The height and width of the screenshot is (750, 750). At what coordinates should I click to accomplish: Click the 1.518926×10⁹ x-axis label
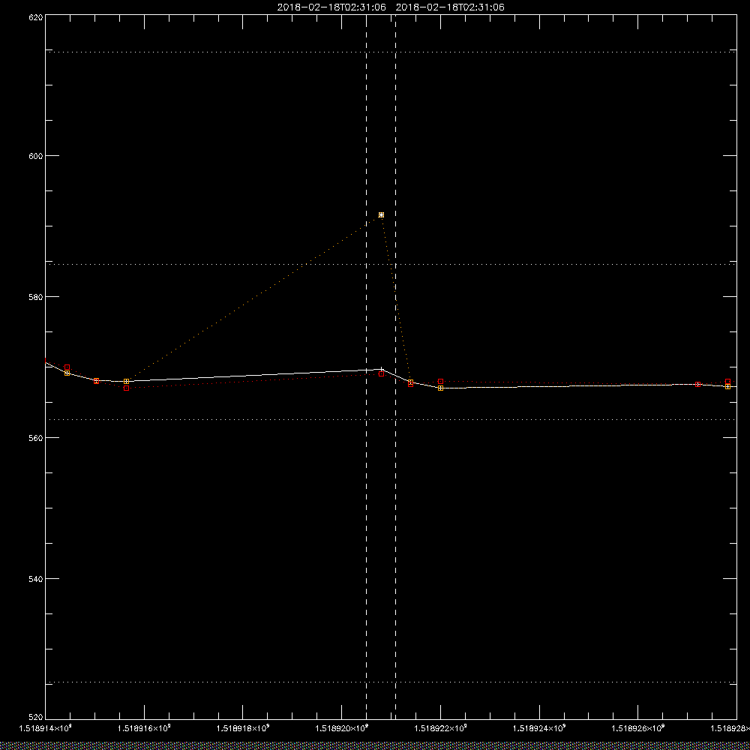click(x=638, y=728)
